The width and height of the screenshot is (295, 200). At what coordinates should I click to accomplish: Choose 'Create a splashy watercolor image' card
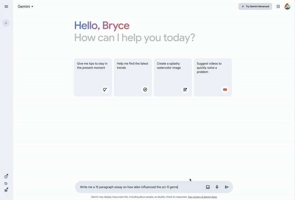172,77
